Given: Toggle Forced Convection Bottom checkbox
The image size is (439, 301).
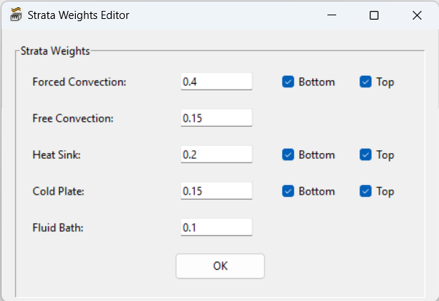Looking at the screenshot, I should pos(288,82).
